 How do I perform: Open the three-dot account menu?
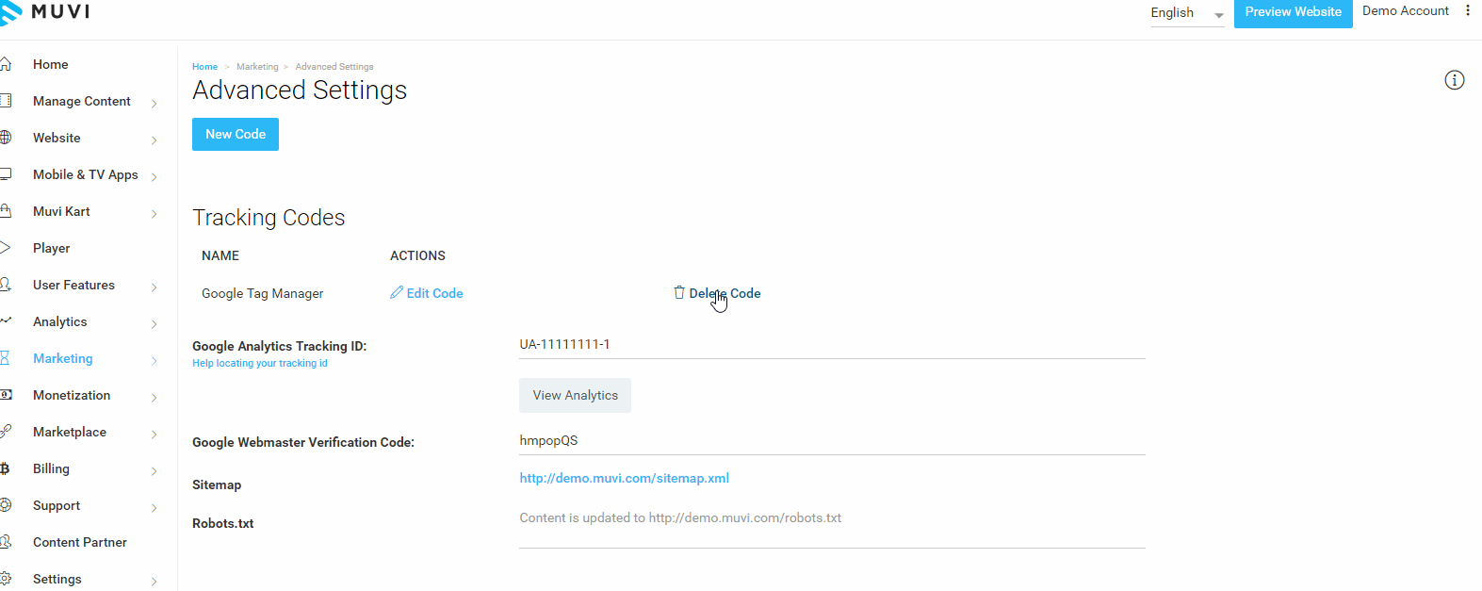click(x=1468, y=11)
